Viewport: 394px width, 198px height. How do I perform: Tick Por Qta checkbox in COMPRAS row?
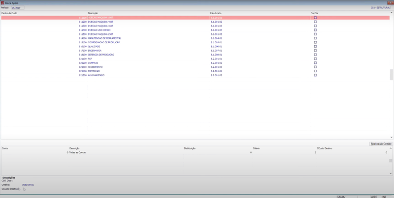pyautogui.click(x=315, y=63)
